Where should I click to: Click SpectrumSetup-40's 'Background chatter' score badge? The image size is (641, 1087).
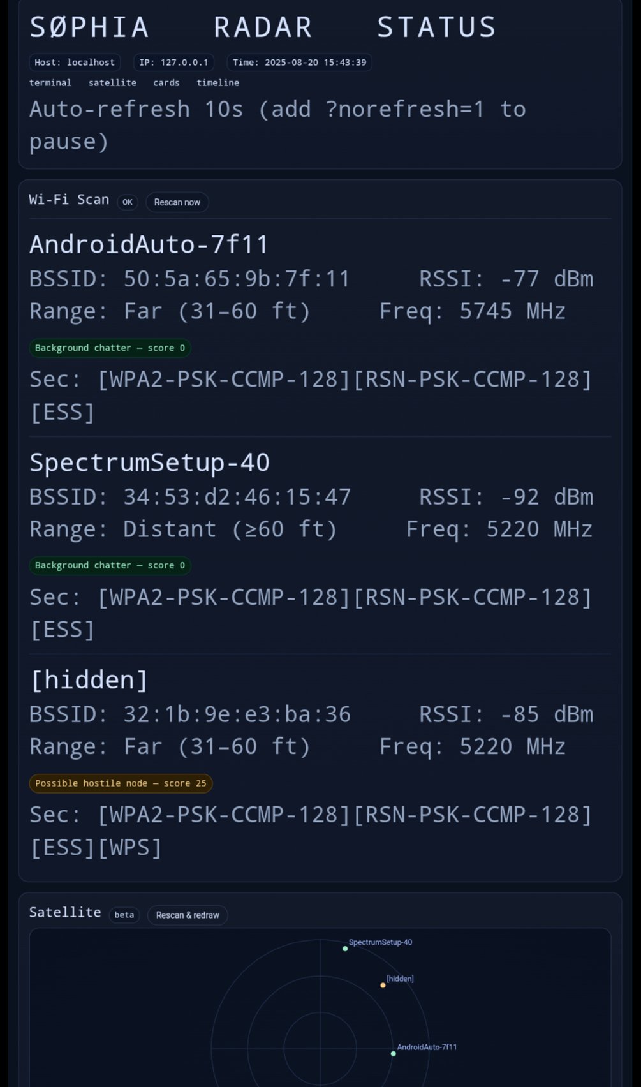(x=110, y=566)
